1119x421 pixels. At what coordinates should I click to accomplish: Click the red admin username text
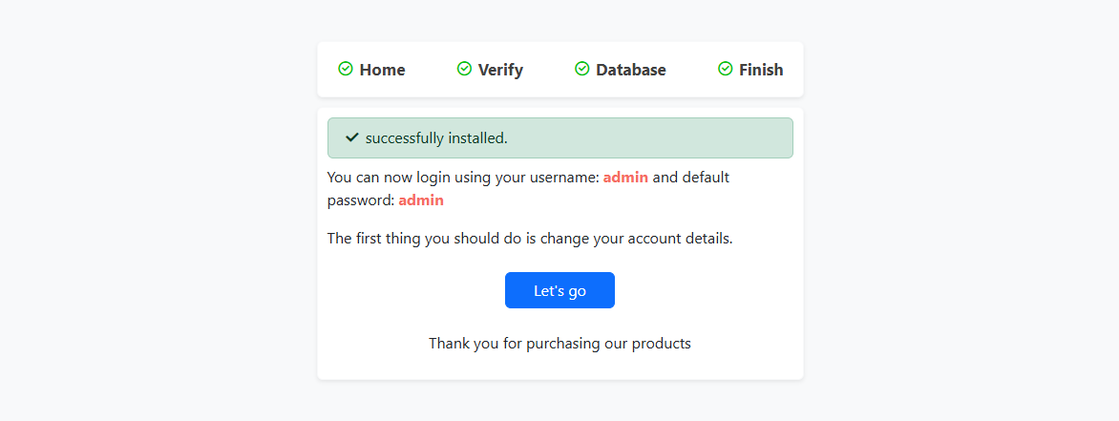click(x=626, y=177)
